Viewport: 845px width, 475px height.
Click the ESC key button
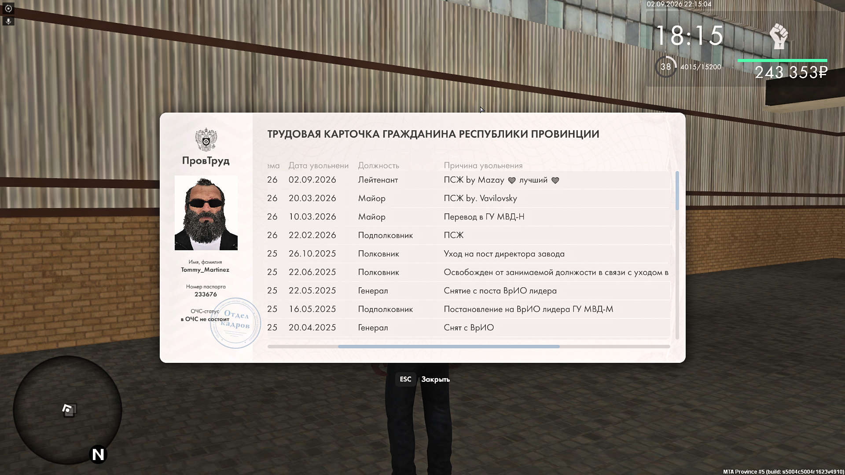point(405,379)
